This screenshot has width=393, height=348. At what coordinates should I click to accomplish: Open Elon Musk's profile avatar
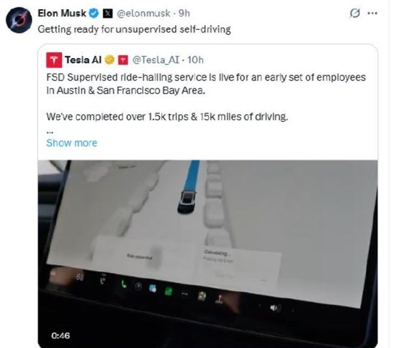[x=19, y=20]
